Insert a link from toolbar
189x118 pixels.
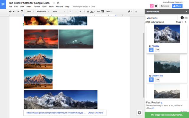(x=99, y=12)
